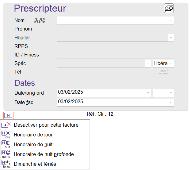Screen dimensions: 190x170
Task: Click the Tél phone number field
Action: 104,72
